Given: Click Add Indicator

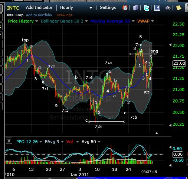Looking at the screenshot, I should tap(39, 7).
